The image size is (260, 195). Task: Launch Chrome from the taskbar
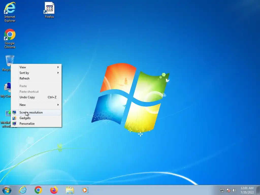click(x=38, y=190)
